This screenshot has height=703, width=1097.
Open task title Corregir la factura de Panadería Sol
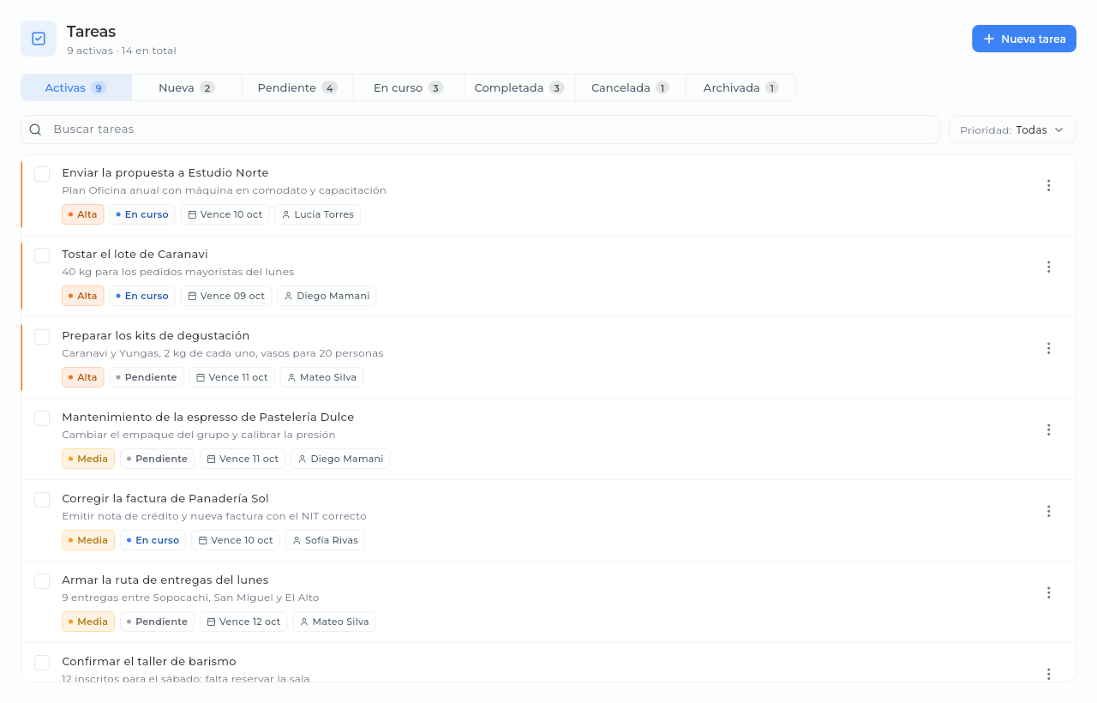point(165,498)
